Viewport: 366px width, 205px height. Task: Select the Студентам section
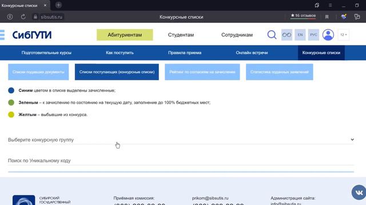[181, 35]
